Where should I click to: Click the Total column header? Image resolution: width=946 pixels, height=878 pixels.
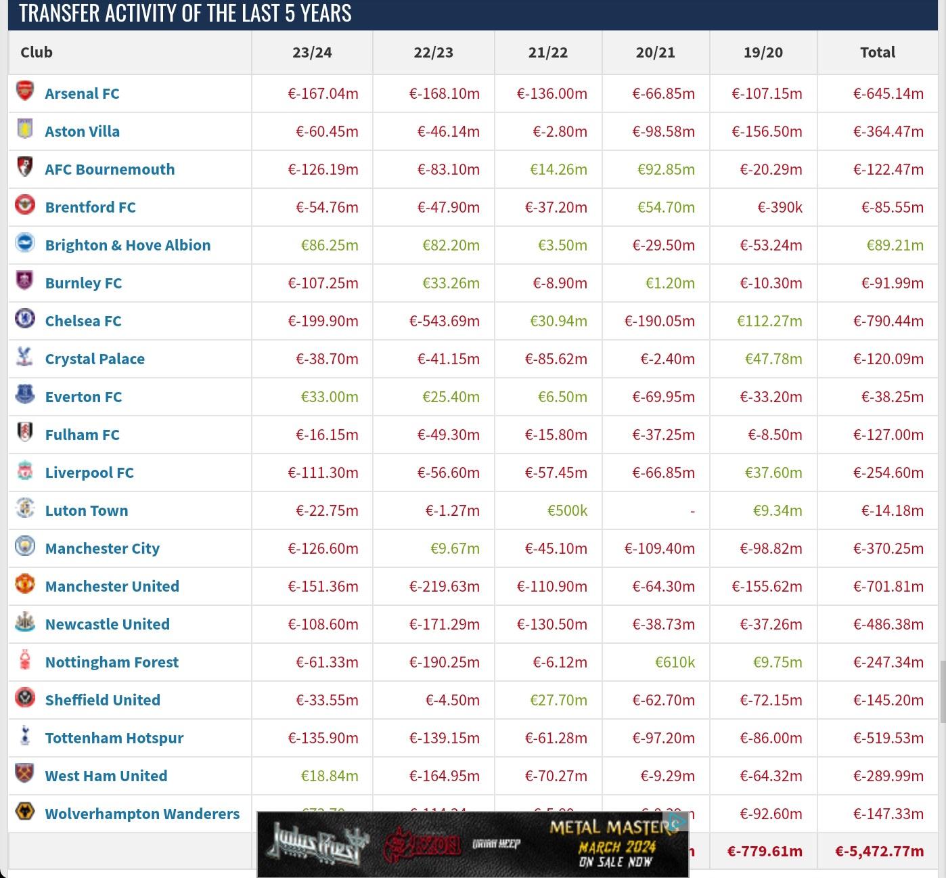tap(878, 52)
